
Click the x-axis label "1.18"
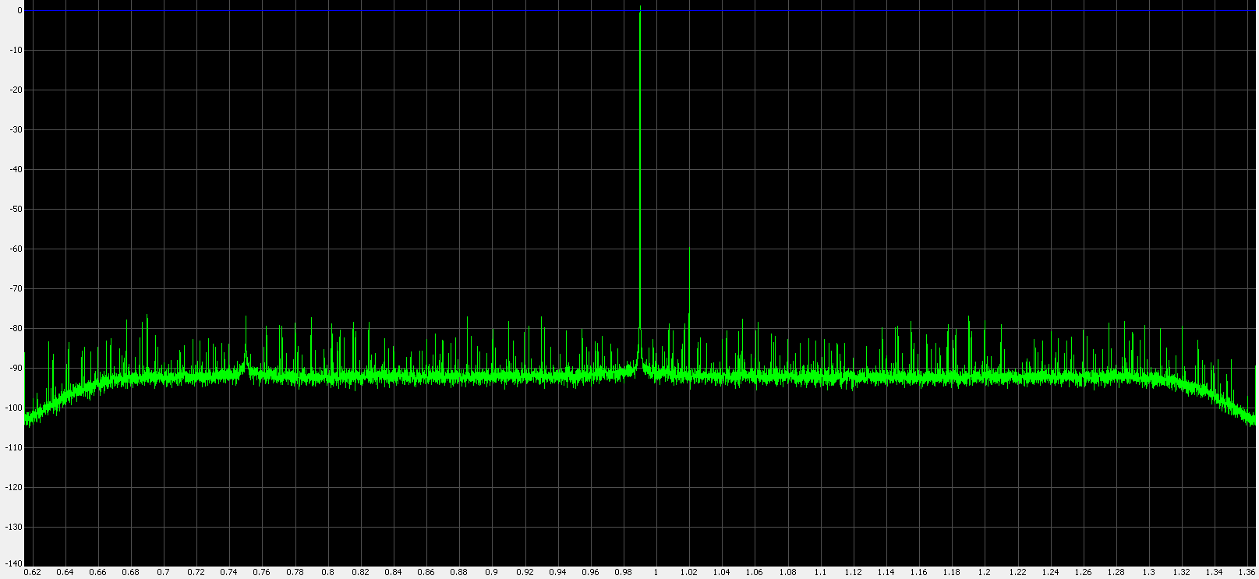pos(951,573)
